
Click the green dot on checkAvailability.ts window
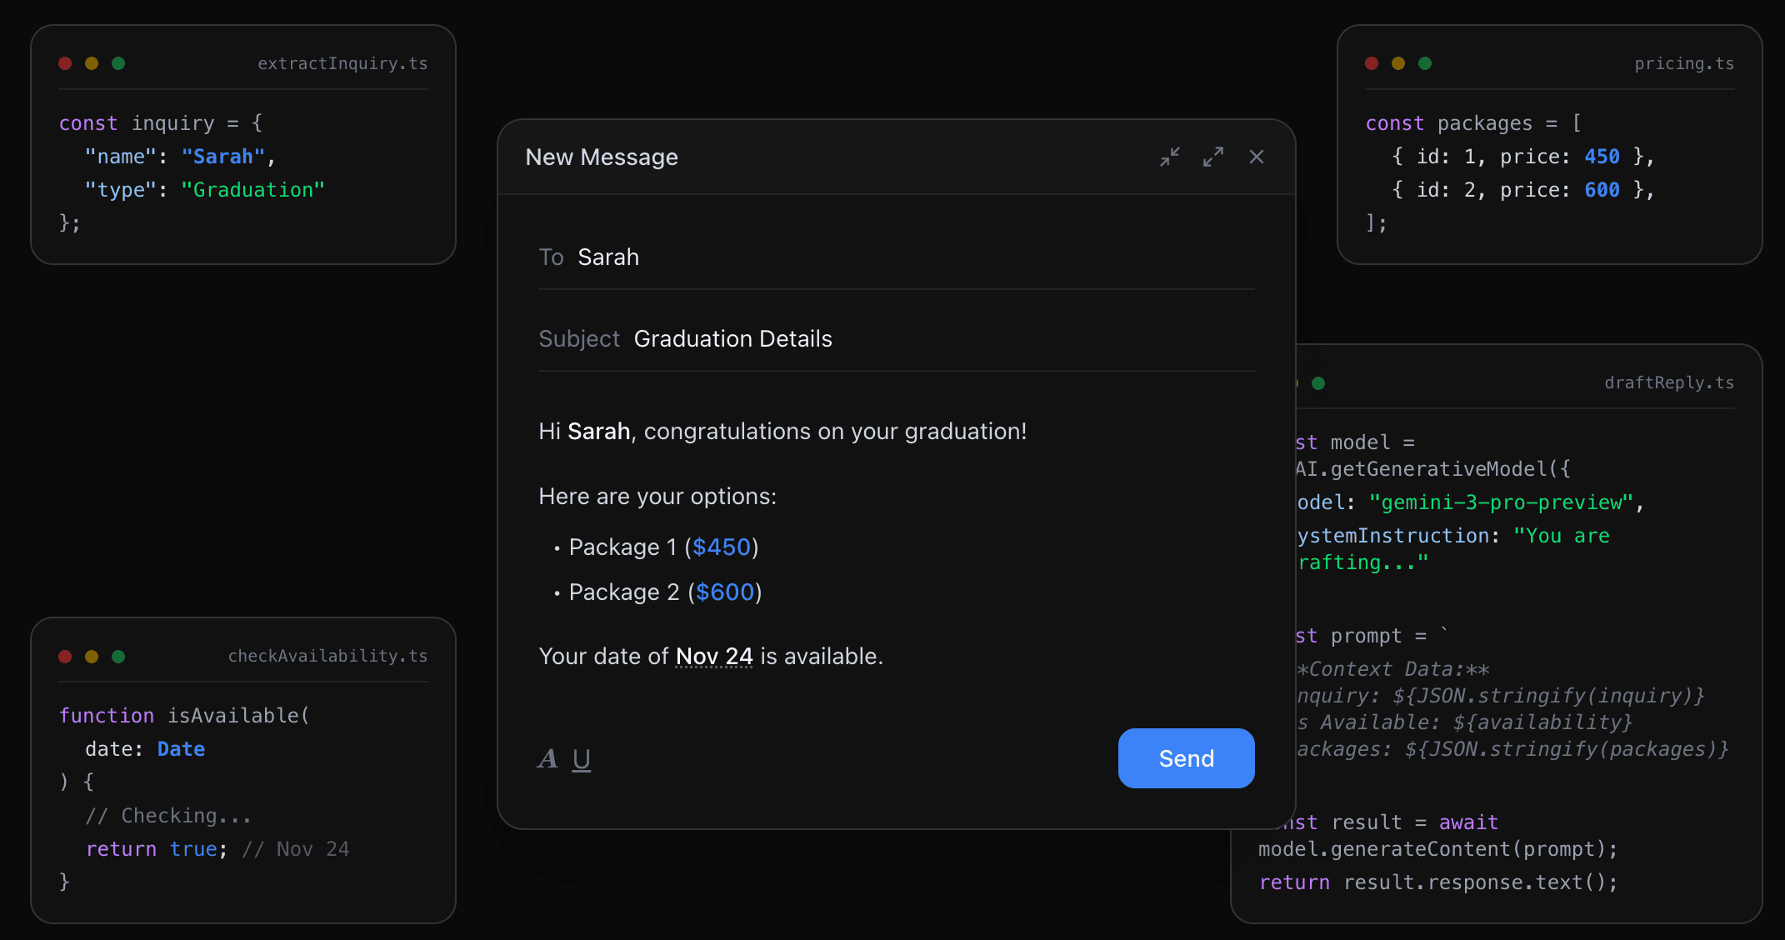119,657
